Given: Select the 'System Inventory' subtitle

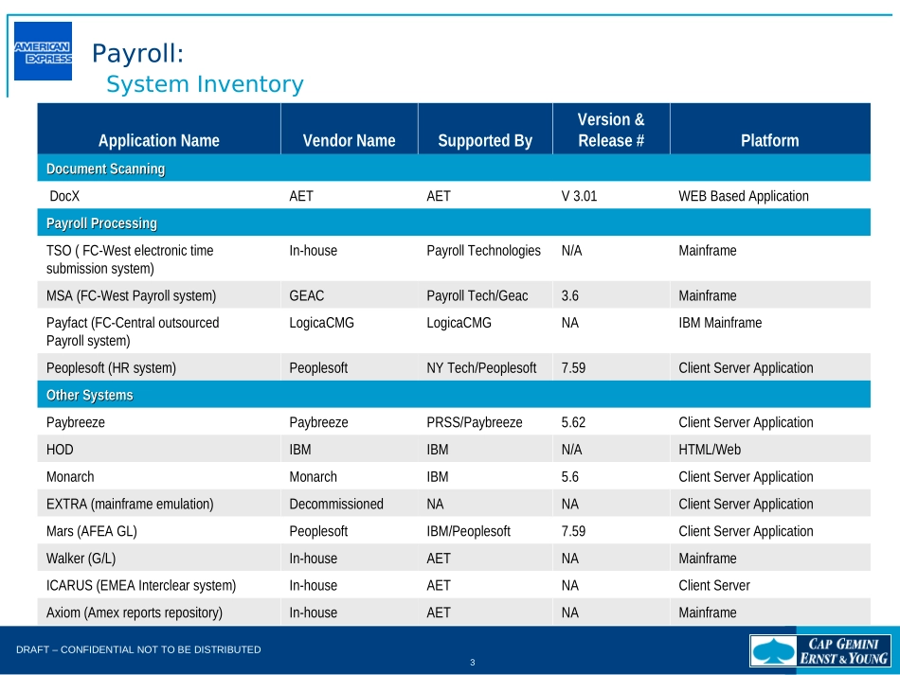Looking at the screenshot, I should coord(205,83).
